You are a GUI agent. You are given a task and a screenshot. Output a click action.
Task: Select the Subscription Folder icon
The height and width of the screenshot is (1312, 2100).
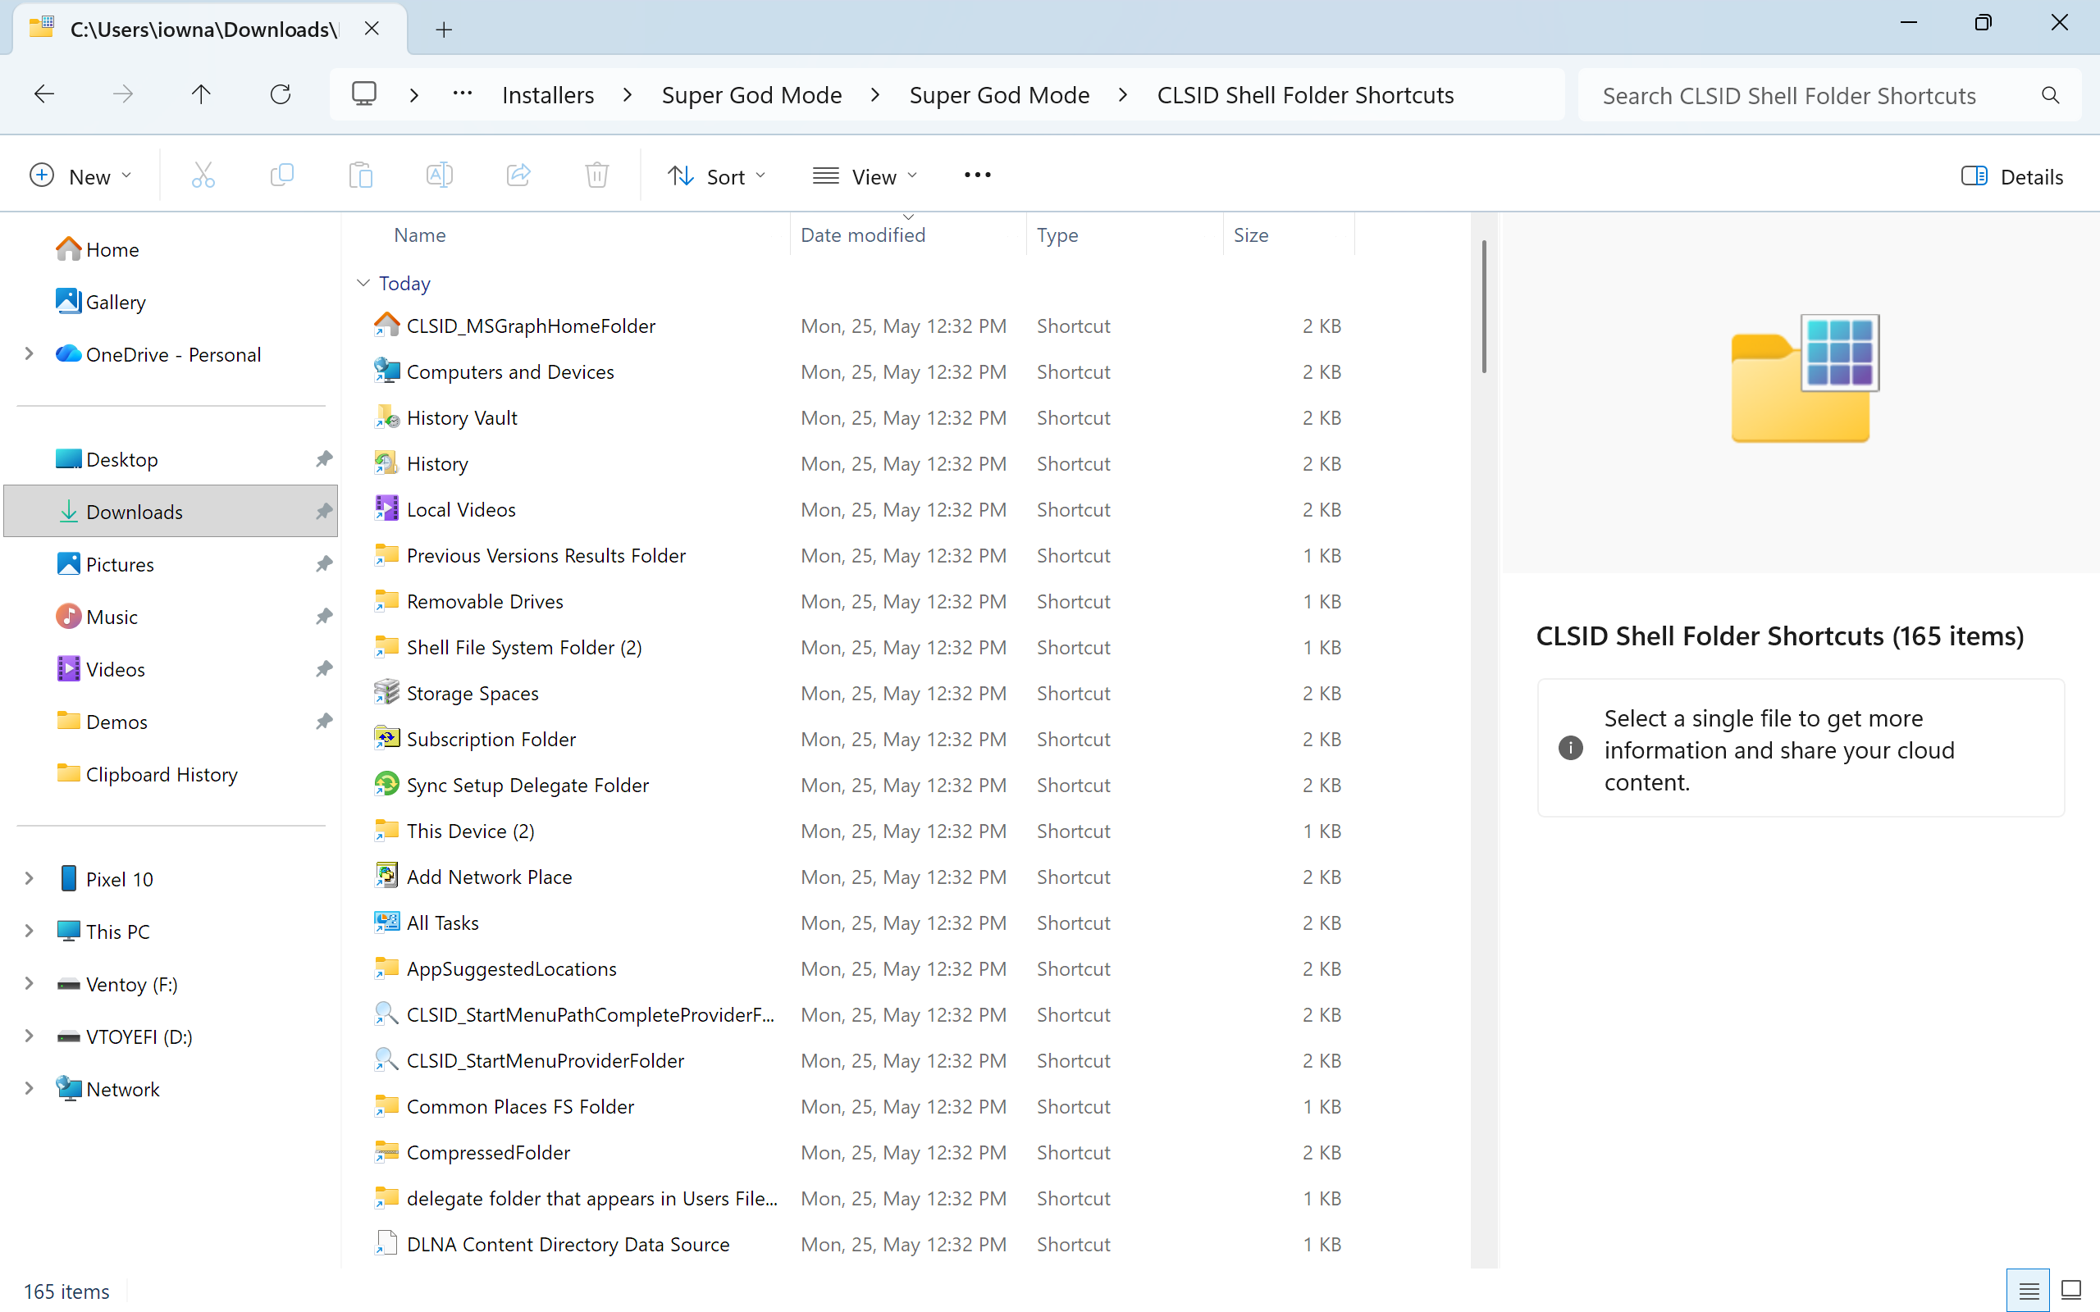click(386, 739)
